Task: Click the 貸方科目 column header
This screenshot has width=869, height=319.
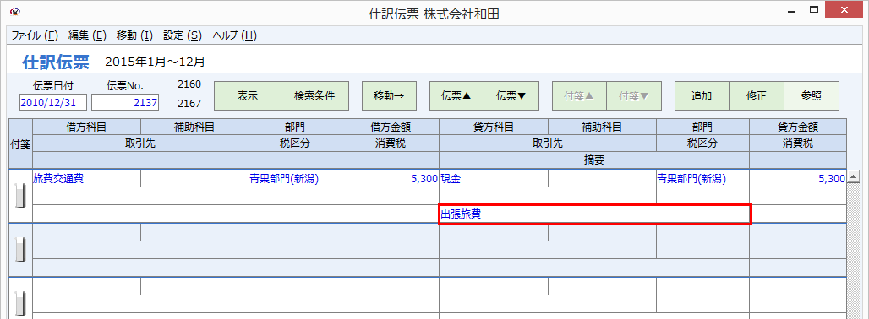Action: [494, 127]
